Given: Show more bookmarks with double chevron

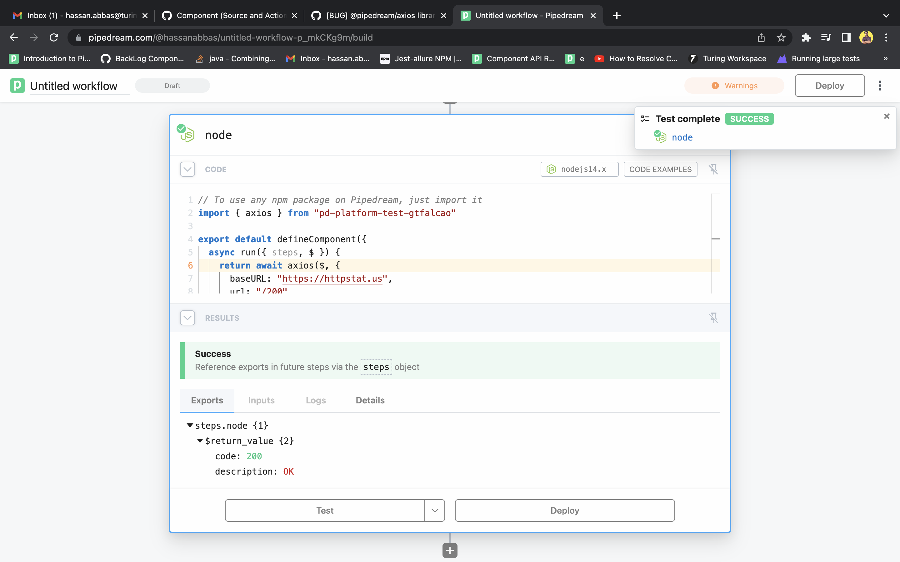Looking at the screenshot, I should (886, 58).
